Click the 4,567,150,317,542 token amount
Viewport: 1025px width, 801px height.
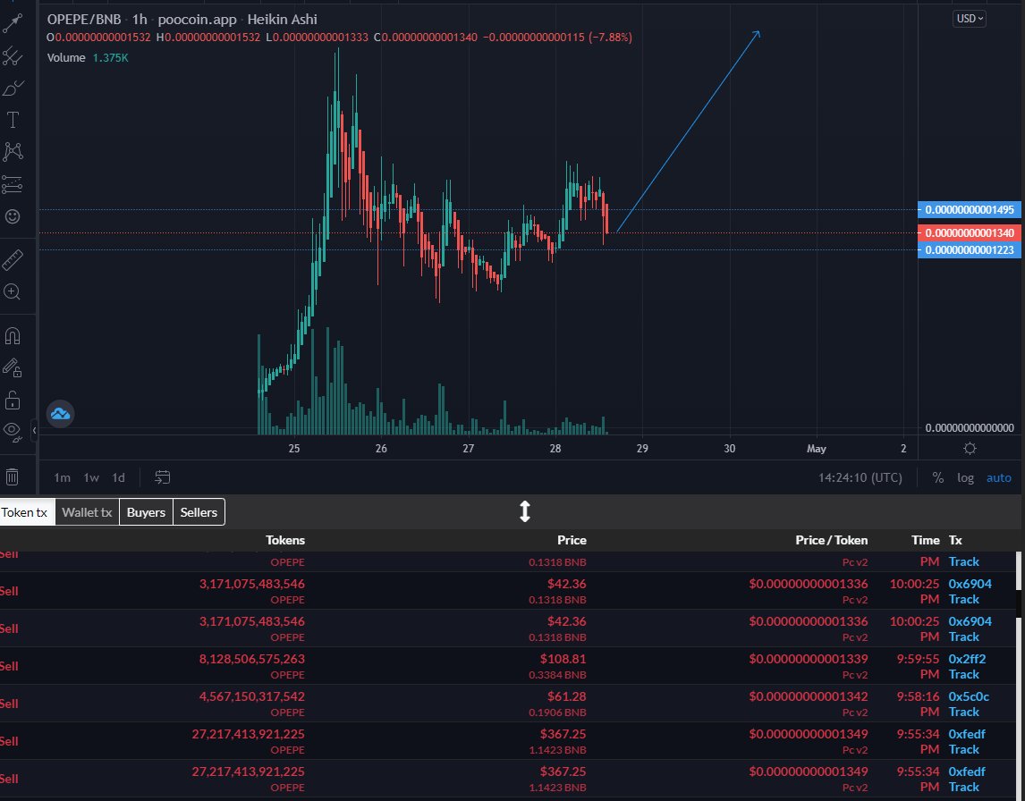pos(251,696)
